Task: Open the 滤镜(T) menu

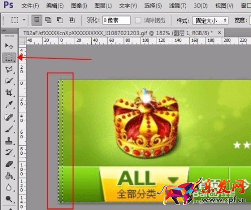Action: coord(178,6)
